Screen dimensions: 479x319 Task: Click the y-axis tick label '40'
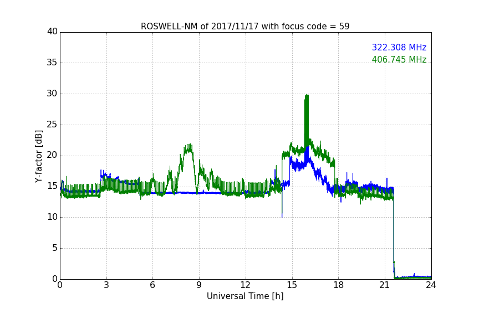point(52,32)
